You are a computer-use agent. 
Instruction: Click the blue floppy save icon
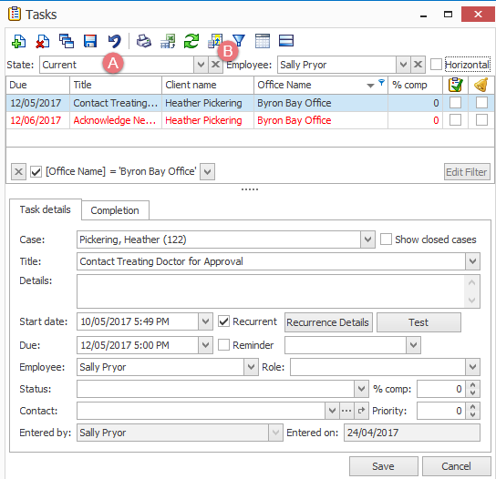[90, 41]
